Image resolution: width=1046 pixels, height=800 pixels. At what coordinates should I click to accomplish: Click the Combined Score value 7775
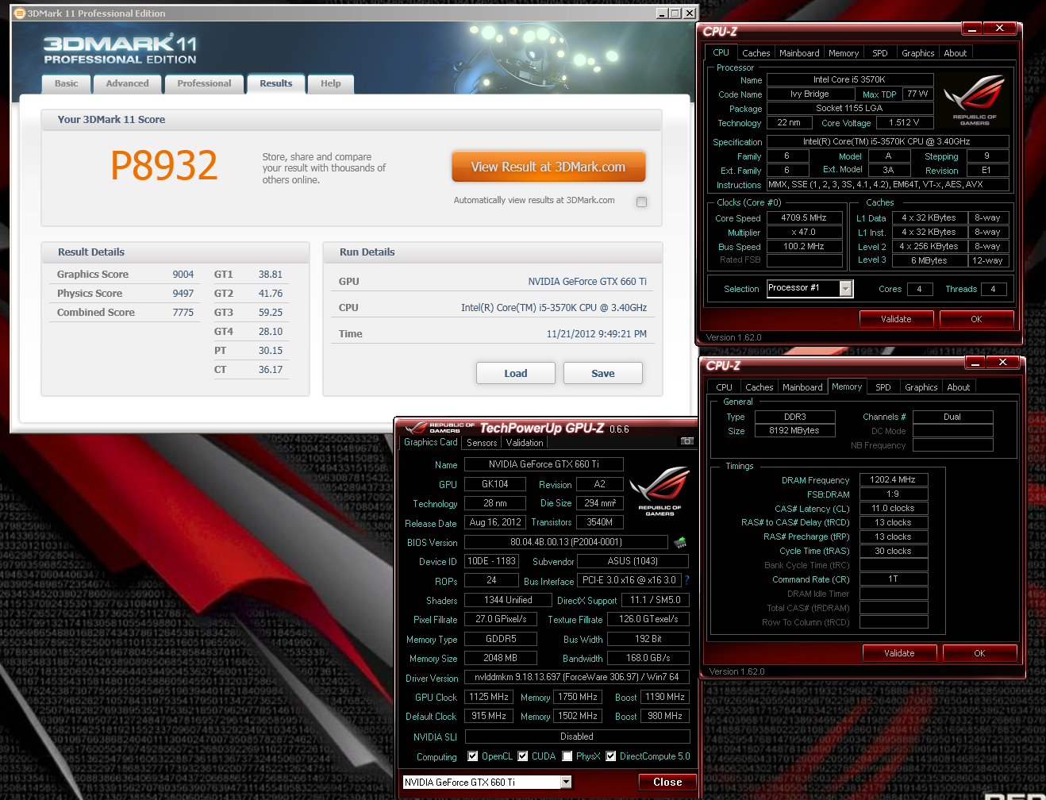coord(183,312)
